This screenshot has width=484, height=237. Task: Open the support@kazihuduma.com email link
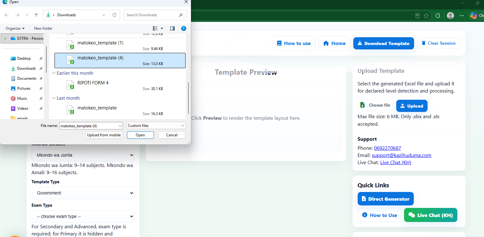point(402,155)
